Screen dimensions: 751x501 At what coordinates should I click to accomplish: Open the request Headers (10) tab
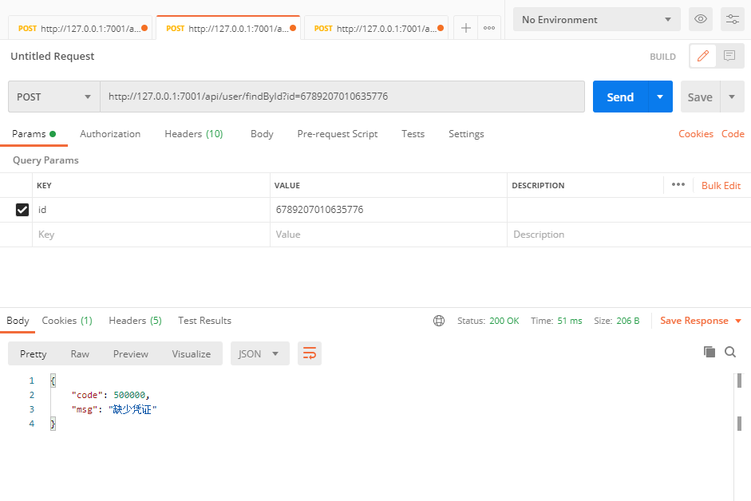point(193,134)
